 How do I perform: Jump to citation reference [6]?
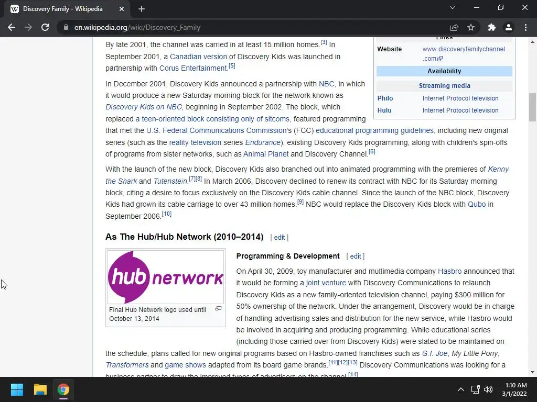pyautogui.click(x=372, y=151)
